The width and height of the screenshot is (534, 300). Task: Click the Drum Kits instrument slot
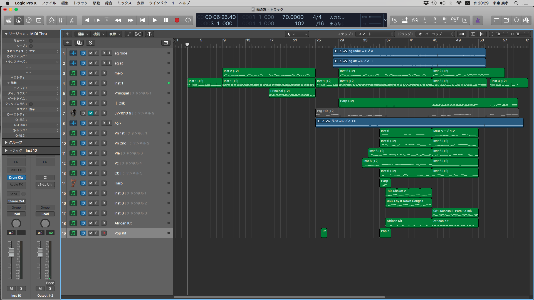pos(16,177)
